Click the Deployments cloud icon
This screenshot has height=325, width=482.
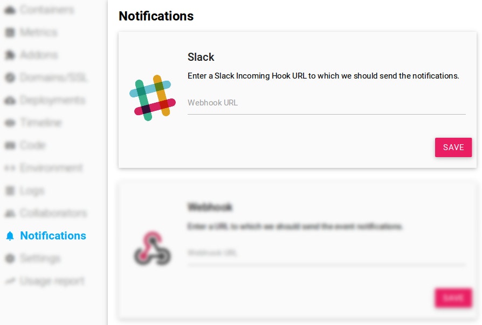(x=11, y=100)
